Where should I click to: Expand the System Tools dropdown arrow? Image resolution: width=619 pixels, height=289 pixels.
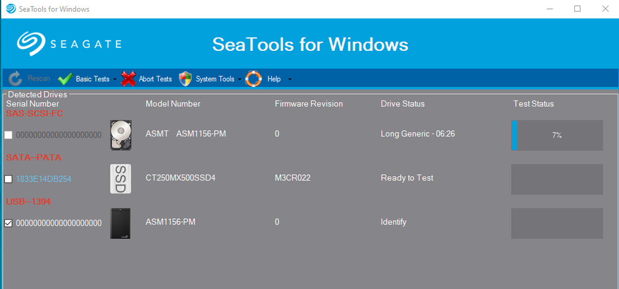pos(240,79)
